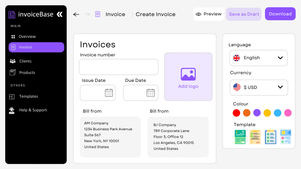Focus the Due Date field
This screenshot has width=301, height=169.
(141, 93)
